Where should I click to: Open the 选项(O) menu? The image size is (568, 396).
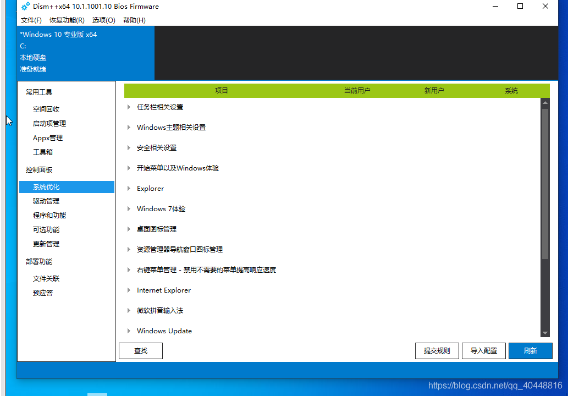coord(103,20)
